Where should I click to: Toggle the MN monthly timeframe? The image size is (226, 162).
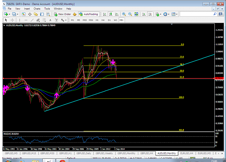pos(121,20)
